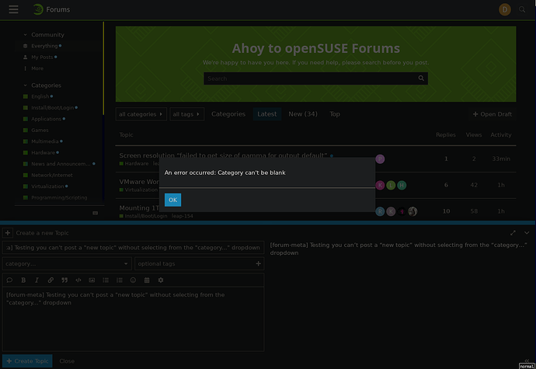Switch to the Top tab
This screenshot has width=536, height=369.
pyautogui.click(x=335, y=114)
